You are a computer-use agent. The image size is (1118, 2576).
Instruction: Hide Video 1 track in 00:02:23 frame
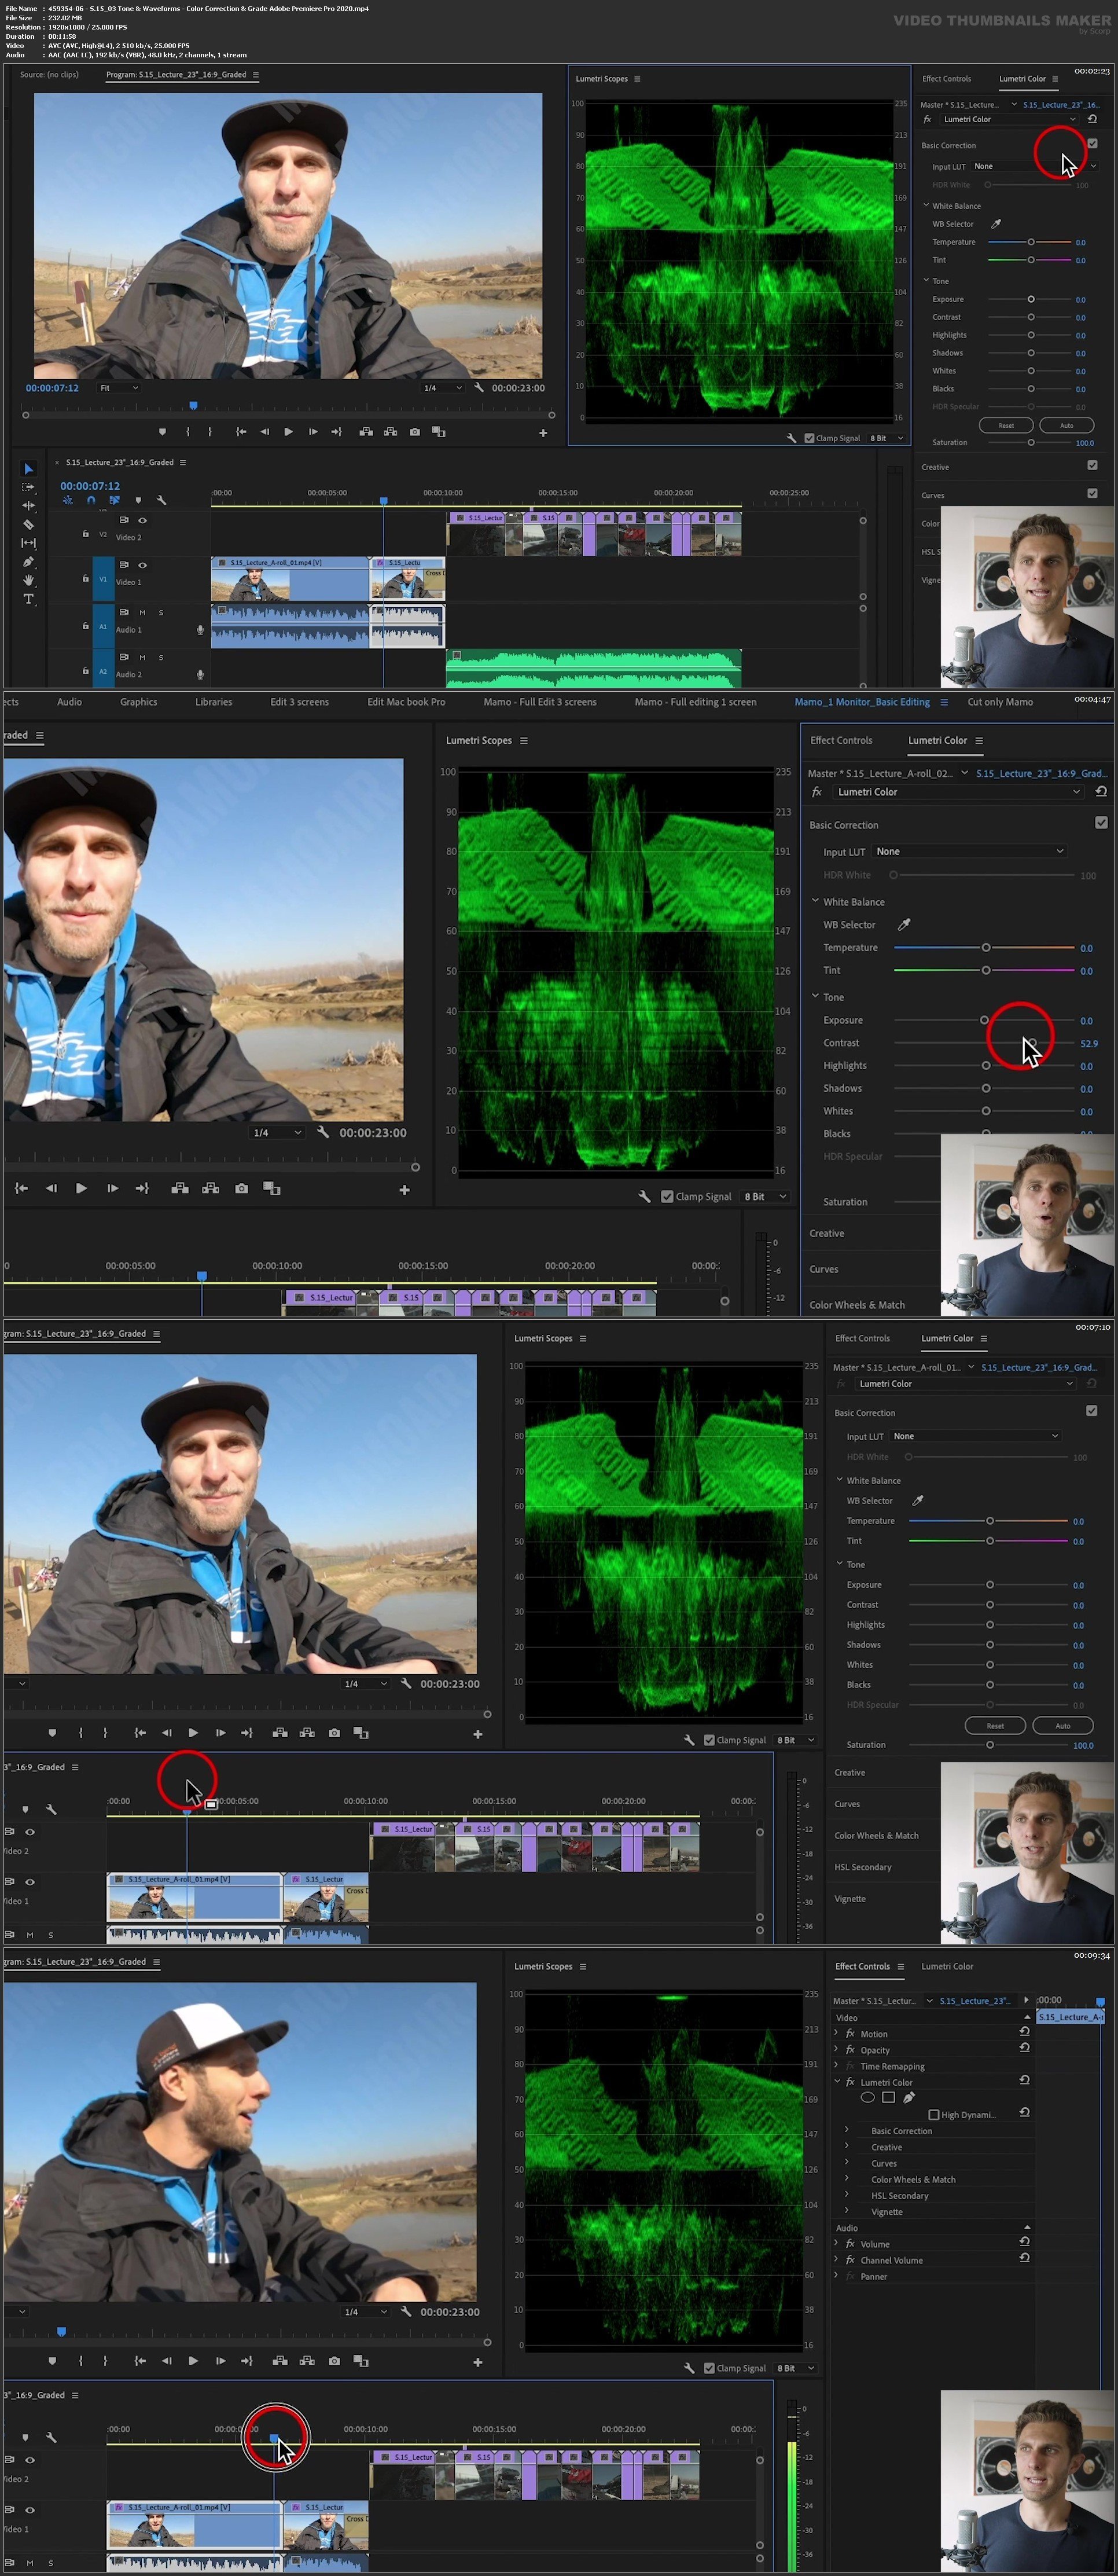click(142, 565)
